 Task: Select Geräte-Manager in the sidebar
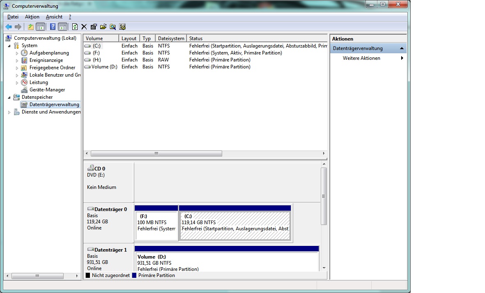point(46,89)
